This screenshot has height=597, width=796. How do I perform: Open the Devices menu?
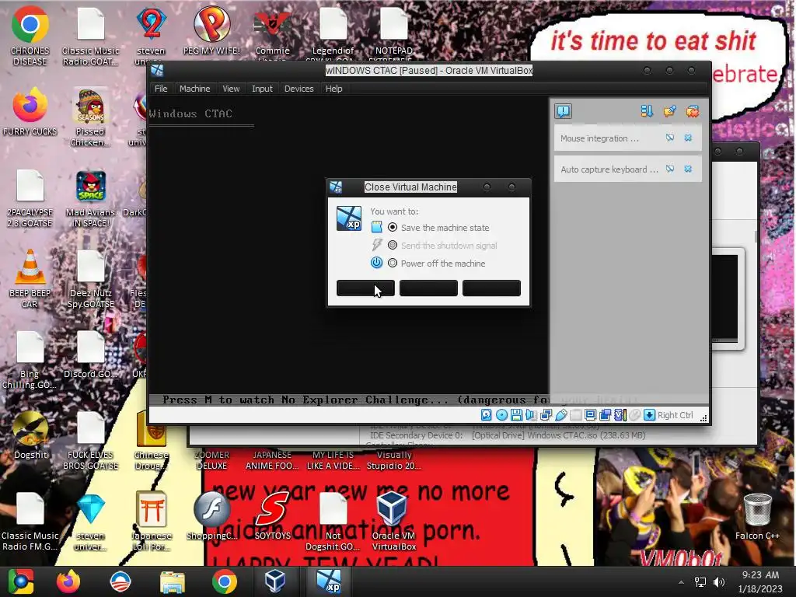pos(299,89)
